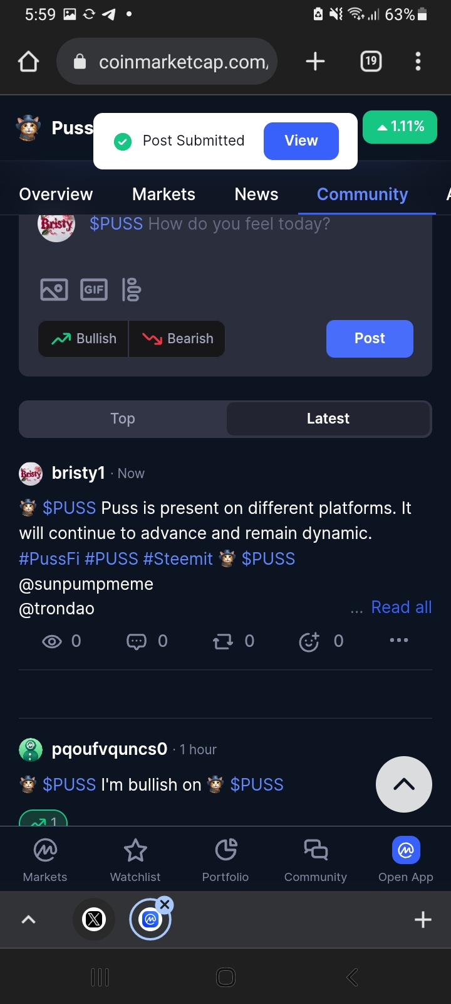The height and width of the screenshot is (1004, 451).
Task: Add a poll with the poll icon
Action: 132,289
